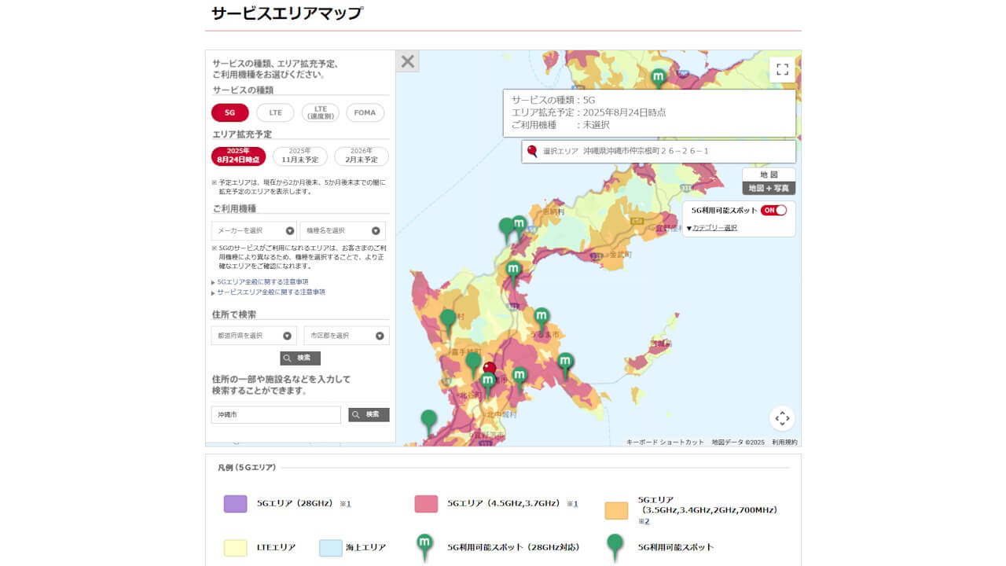This screenshot has width=1006, height=566.
Task: Click the ※2 note under 3.5GHz legend entry
Action: (x=644, y=521)
